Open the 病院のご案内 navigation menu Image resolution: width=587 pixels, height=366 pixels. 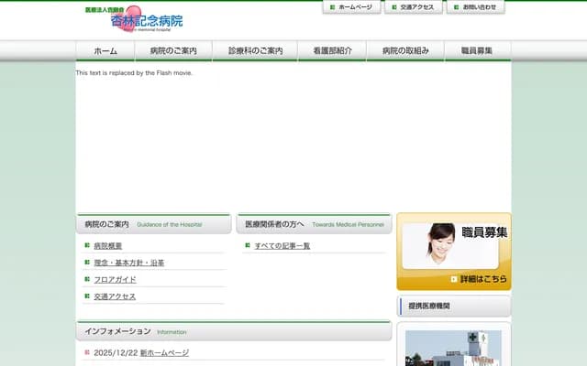point(173,50)
